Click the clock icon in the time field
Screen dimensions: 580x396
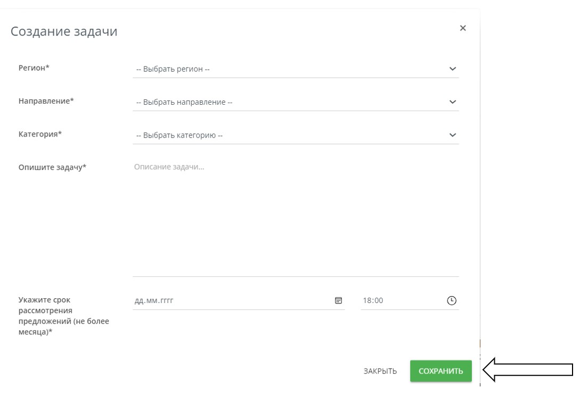tap(451, 300)
